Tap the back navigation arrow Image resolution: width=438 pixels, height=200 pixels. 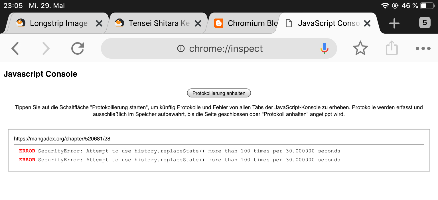click(x=15, y=48)
